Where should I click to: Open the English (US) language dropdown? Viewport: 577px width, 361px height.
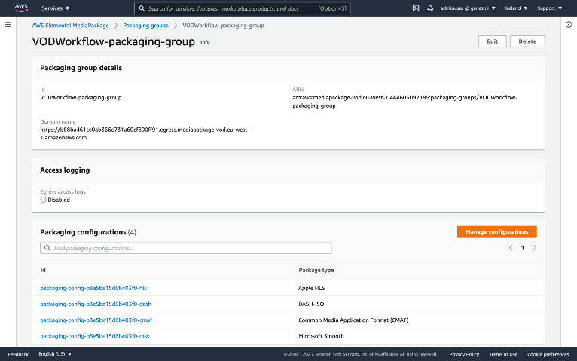coord(55,354)
